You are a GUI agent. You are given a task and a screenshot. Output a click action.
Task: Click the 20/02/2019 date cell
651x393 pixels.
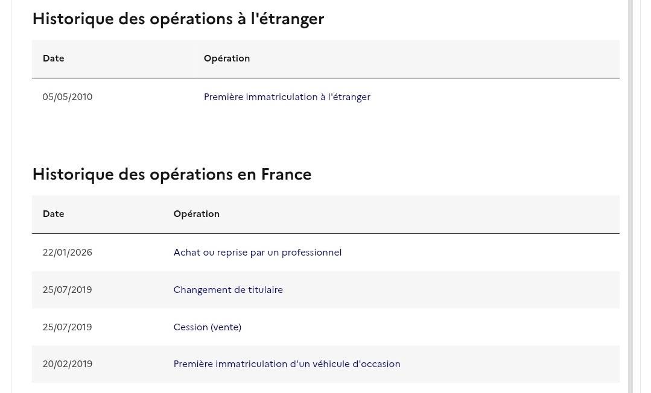click(67, 364)
